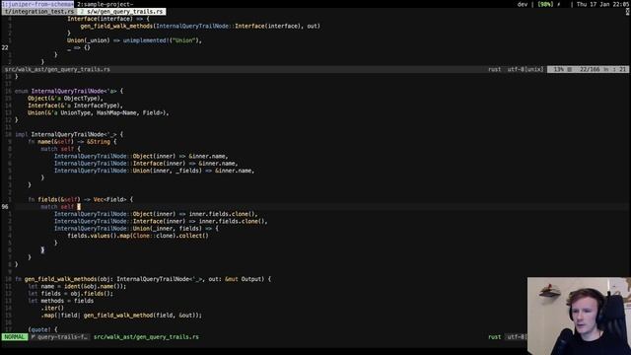Viewport: 631px width, 355px height.
Task: Click the 'dev' tmux session label
Action: pyautogui.click(x=523, y=4)
